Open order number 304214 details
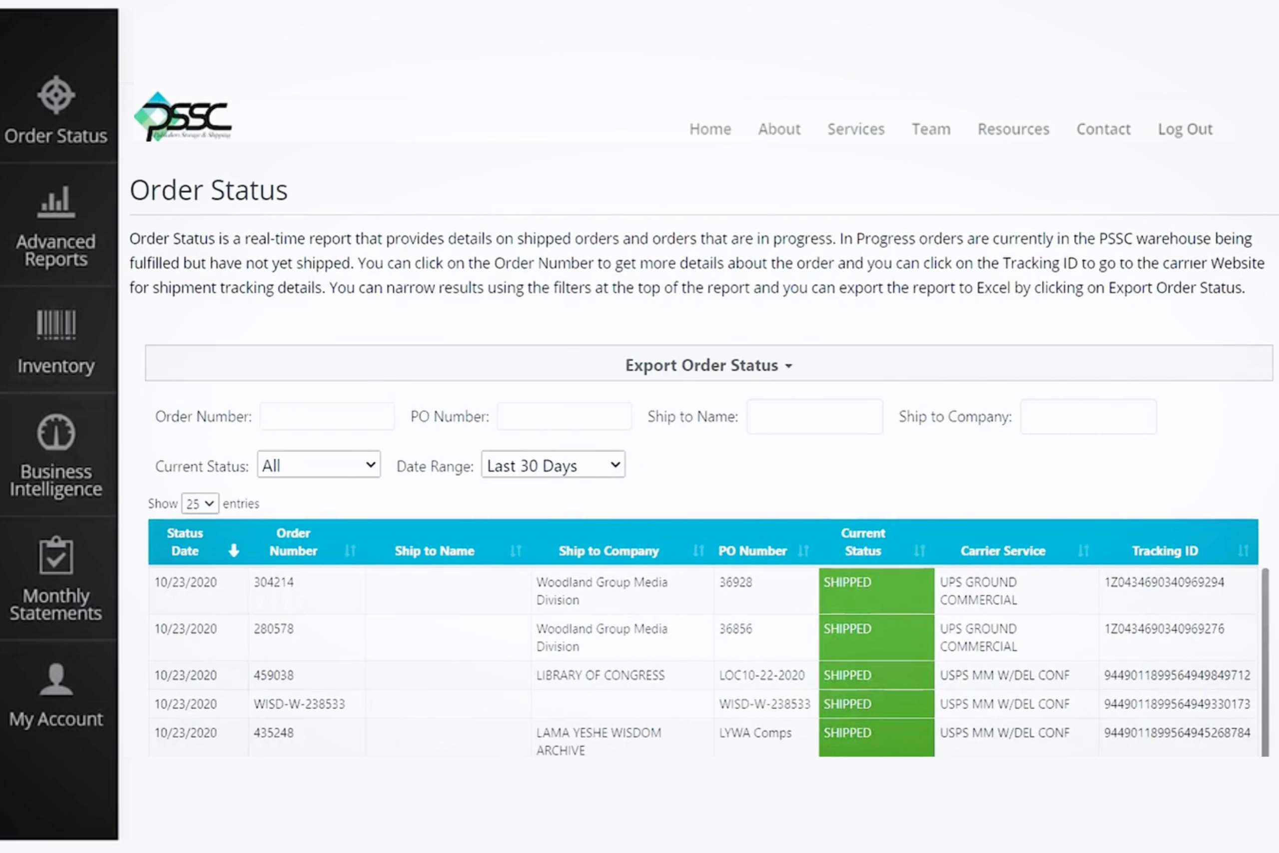 click(273, 582)
